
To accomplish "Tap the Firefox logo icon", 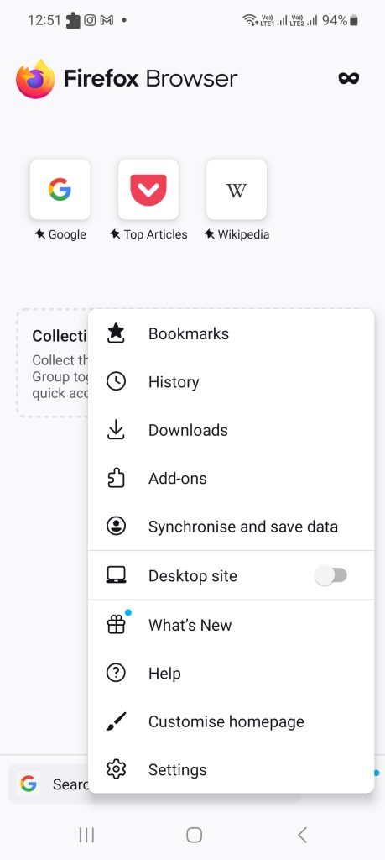I will coord(35,78).
